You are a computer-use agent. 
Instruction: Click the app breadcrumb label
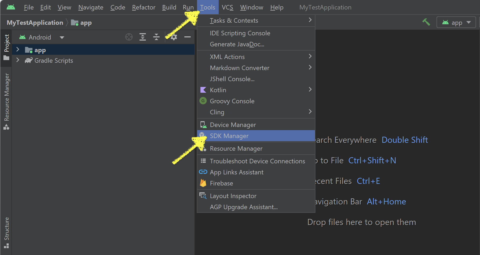86,23
